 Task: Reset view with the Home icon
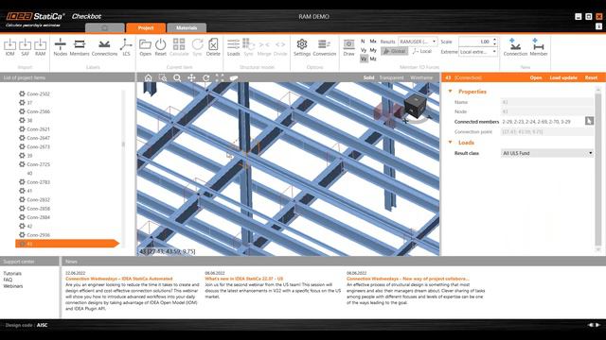[x=148, y=77]
